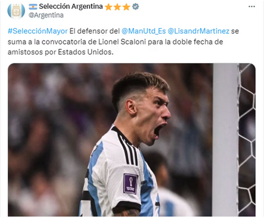Click the middle gold star after the name
The image size is (264, 220).
117,7
